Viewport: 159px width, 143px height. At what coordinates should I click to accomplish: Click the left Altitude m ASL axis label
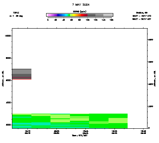3,79
